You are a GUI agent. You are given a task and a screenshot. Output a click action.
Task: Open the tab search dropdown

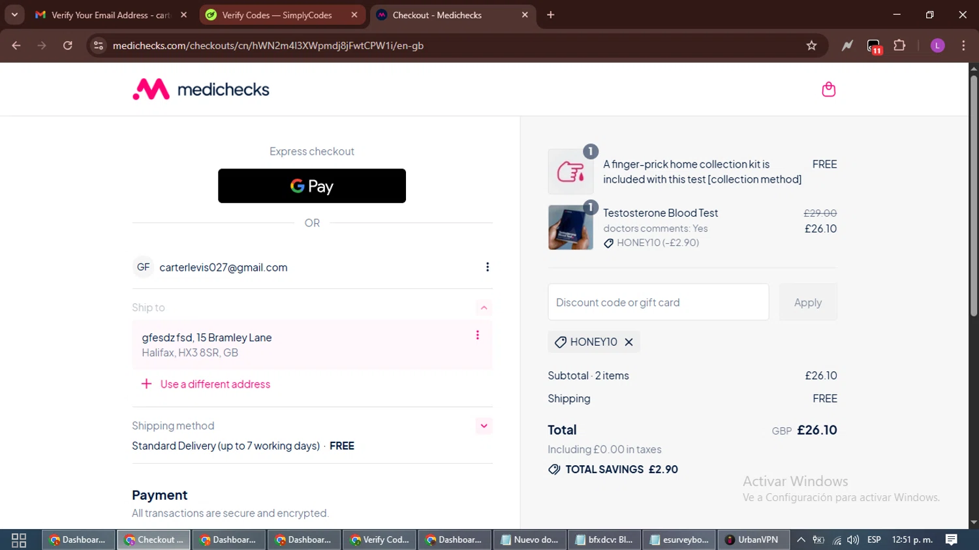click(x=14, y=15)
